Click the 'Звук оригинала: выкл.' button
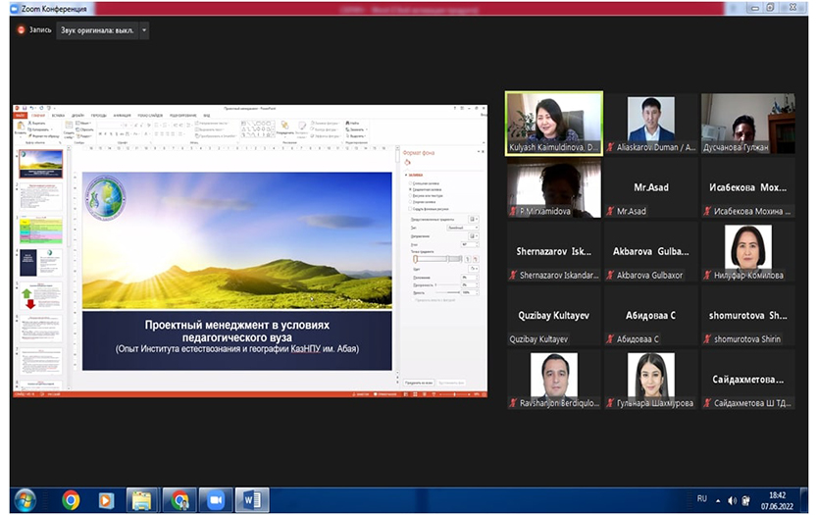This screenshot has width=817, height=515. [95, 29]
